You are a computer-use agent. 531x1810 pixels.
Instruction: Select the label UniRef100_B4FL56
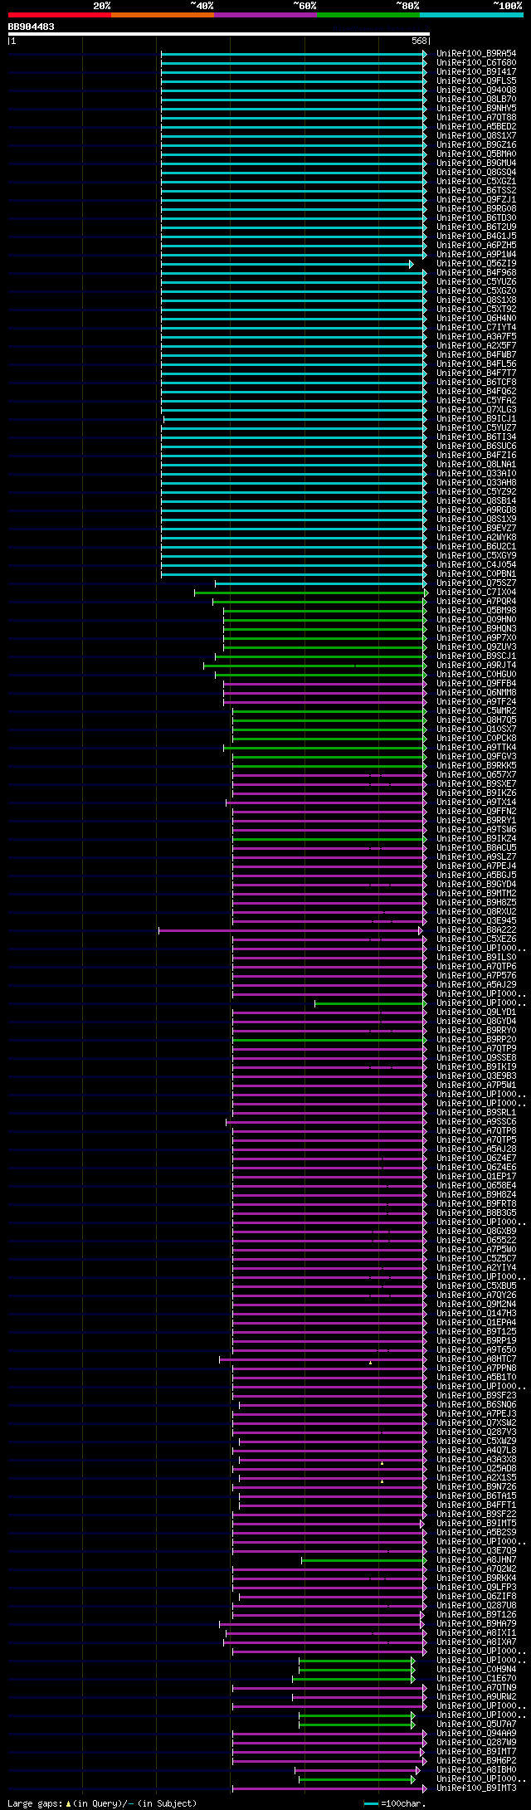pos(476,364)
